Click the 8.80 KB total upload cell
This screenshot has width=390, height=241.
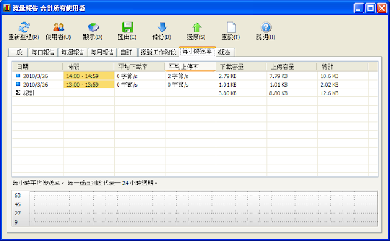(x=292, y=93)
